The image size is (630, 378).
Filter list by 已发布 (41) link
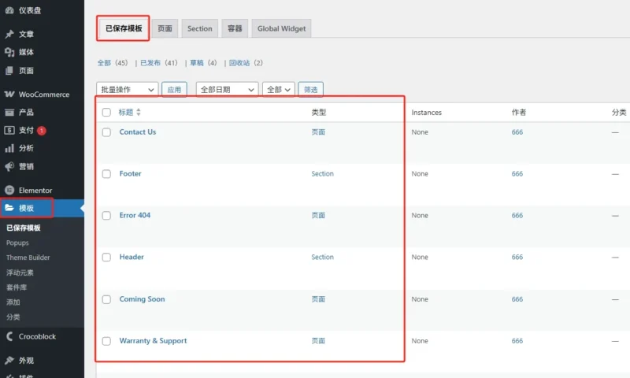159,63
